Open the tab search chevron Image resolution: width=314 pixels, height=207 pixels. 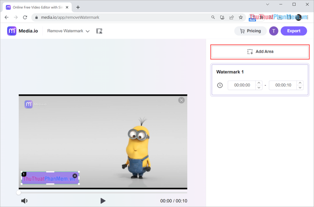pyautogui.click(x=267, y=4)
